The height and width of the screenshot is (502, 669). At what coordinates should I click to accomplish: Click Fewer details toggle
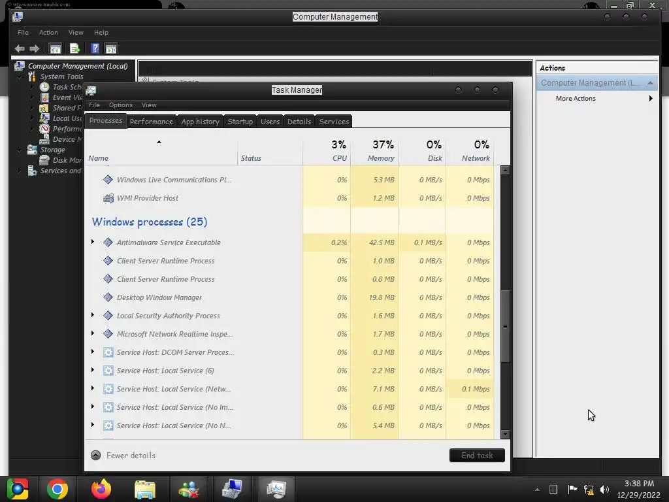pos(123,456)
